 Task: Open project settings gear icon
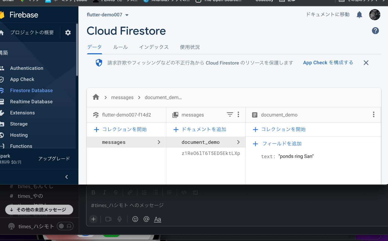68,33
